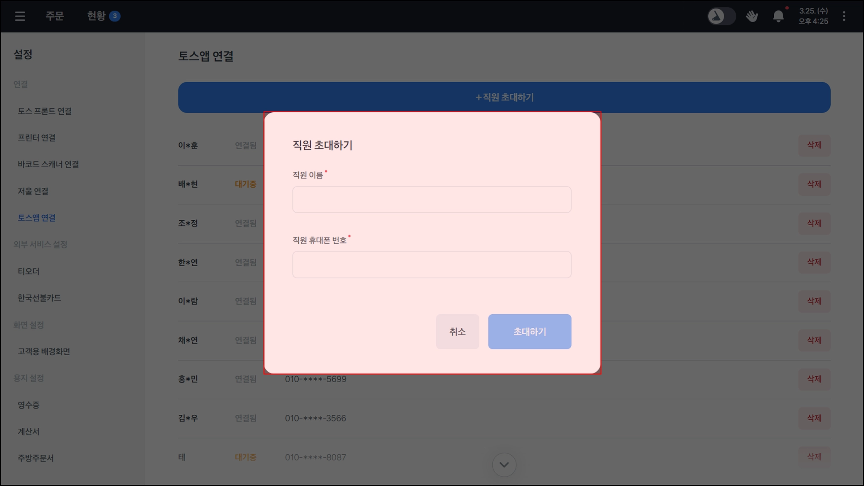
Task: Open 프린터 연결 settings item
Action: coord(37,138)
